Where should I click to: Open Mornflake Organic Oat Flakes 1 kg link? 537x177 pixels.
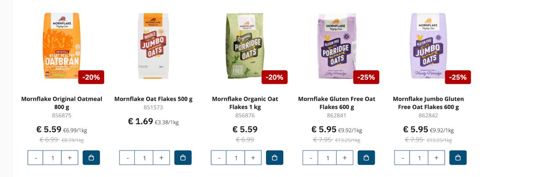click(x=245, y=103)
